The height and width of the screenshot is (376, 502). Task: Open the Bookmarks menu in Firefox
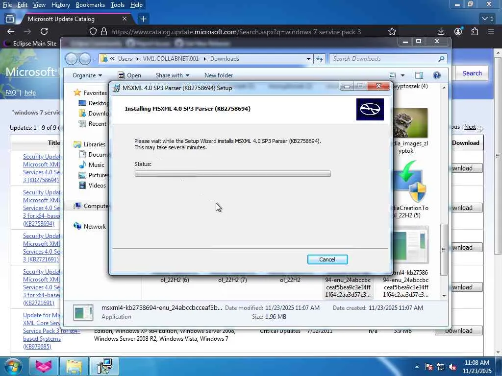coord(90,5)
